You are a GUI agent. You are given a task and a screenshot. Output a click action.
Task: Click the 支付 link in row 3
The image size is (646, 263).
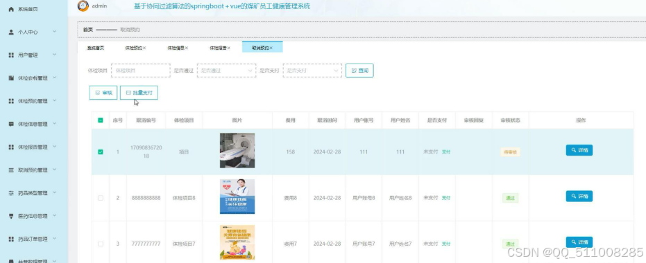point(446,244)
